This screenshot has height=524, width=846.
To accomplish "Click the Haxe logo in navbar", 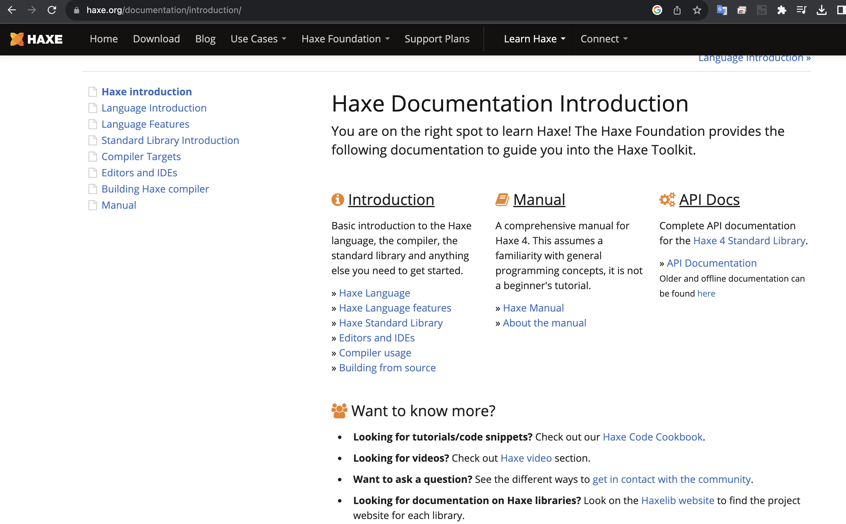I will pyautogui.click(x=36, y=39).
